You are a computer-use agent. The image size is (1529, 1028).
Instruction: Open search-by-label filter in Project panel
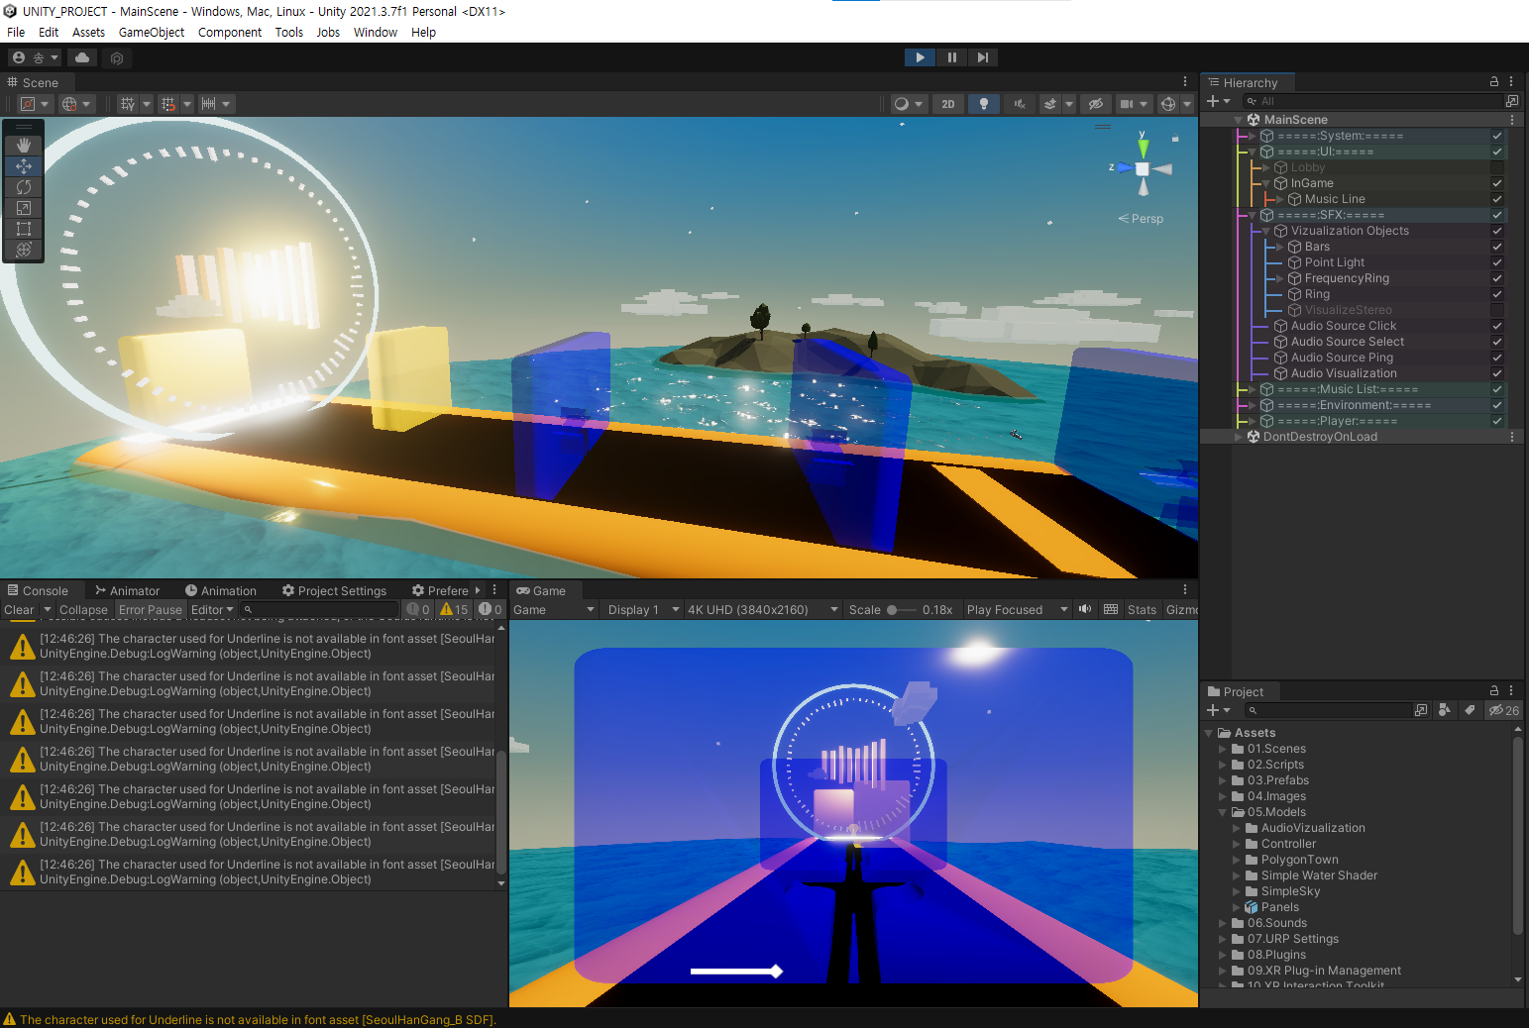1470,710
